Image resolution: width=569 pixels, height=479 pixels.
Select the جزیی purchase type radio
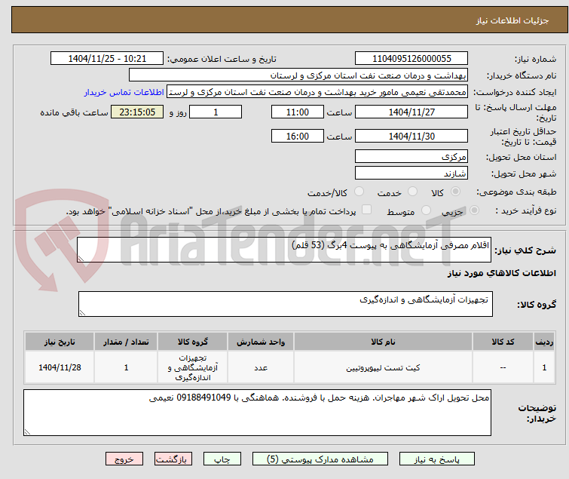[x=474, y=210]
